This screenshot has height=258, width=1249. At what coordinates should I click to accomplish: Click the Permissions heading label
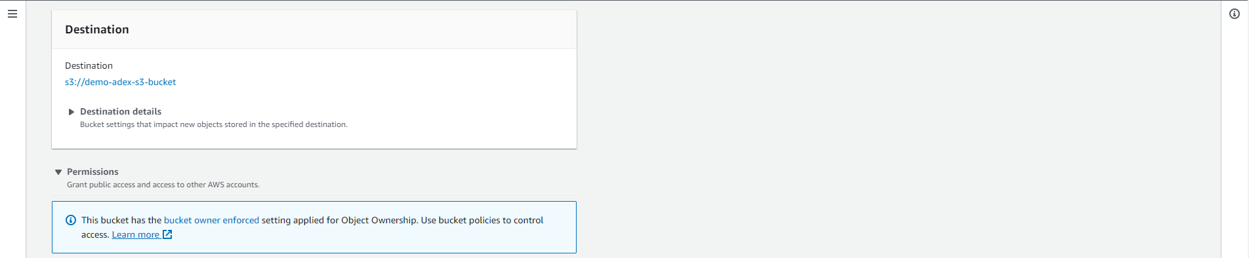[92, 172]
